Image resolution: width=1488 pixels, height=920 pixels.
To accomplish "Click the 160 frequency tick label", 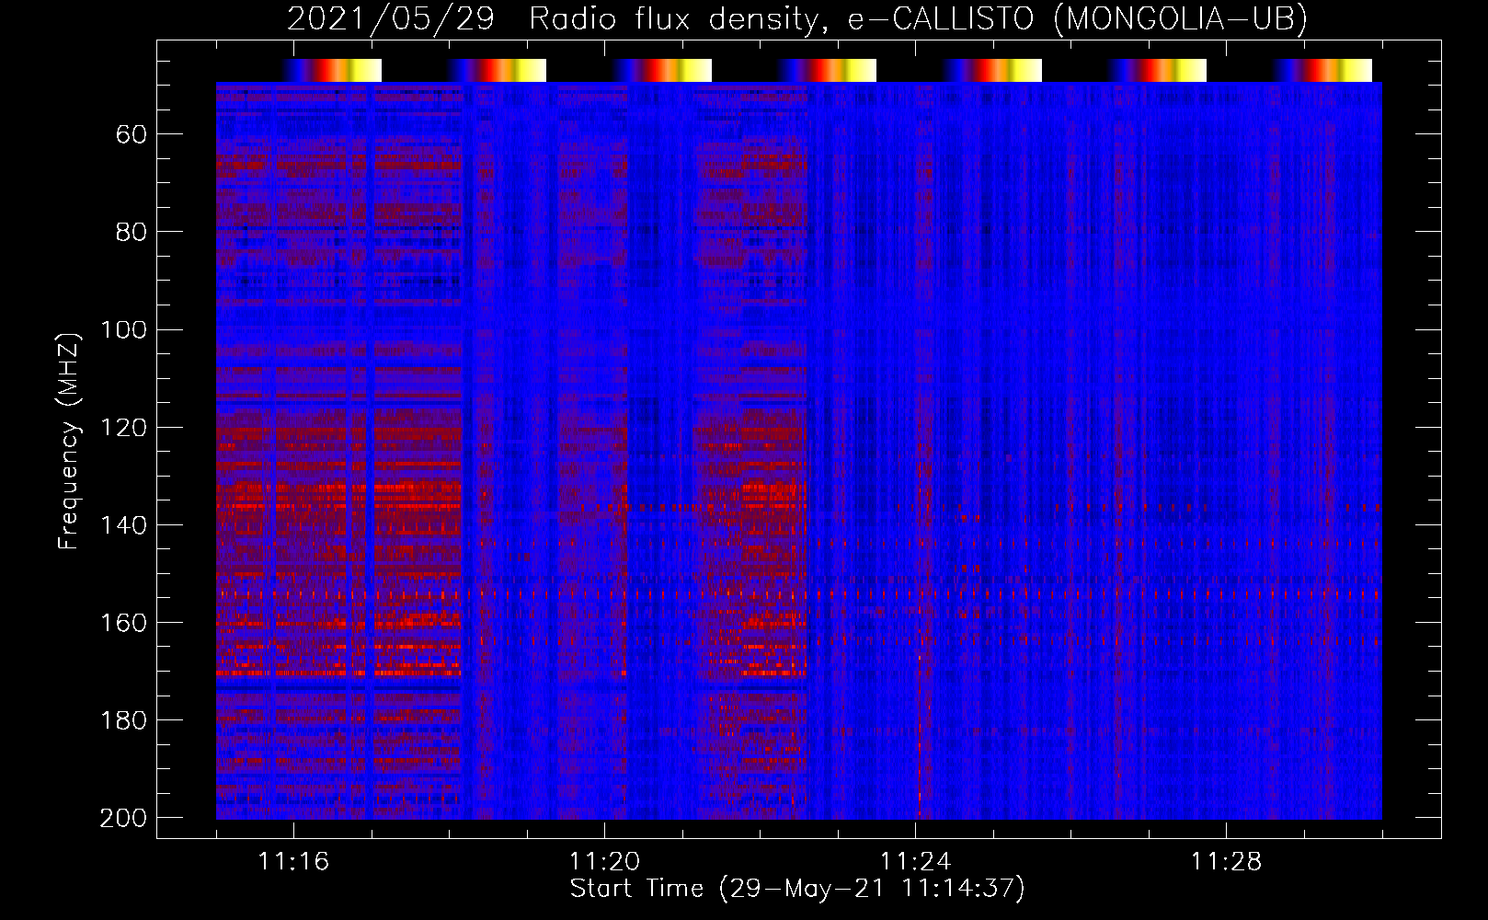I will tap(123, 622).
